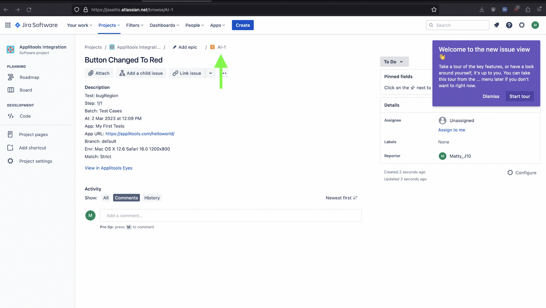This screenshot has height=308, width=546.
Task: Open the Apps dropdown
Action: click(218, 25)
